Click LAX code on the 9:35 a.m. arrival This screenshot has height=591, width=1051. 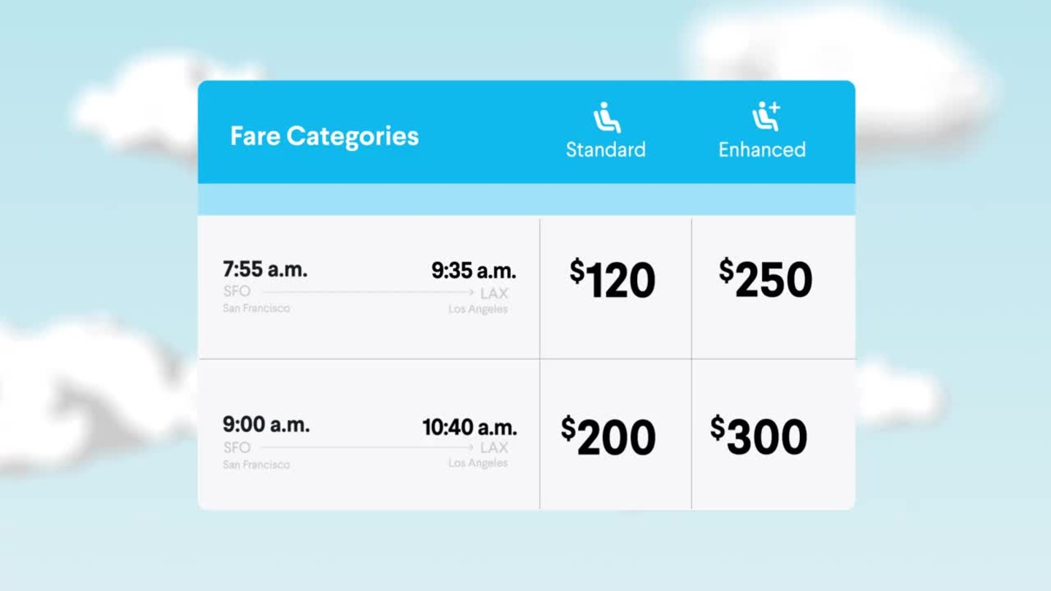tap(494, 293)
